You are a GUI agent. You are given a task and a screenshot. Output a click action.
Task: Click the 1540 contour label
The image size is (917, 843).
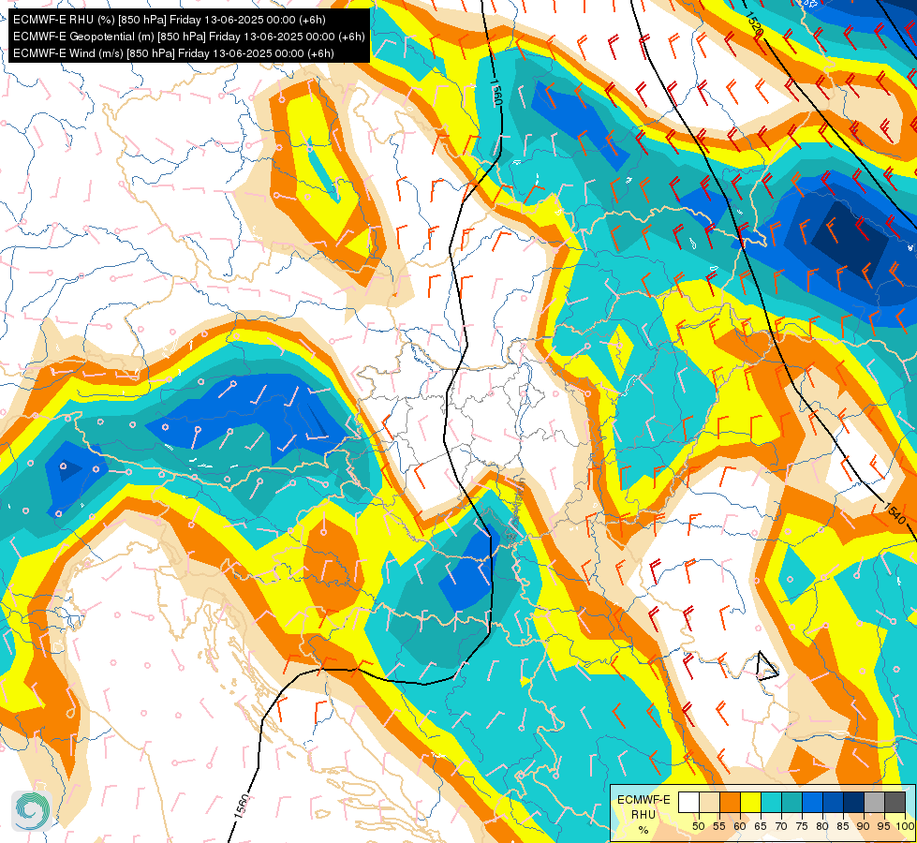click(895, 513)
